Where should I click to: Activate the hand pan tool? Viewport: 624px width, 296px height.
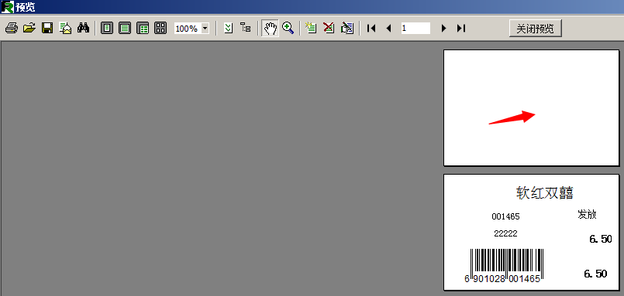click(x=271, y=28)
